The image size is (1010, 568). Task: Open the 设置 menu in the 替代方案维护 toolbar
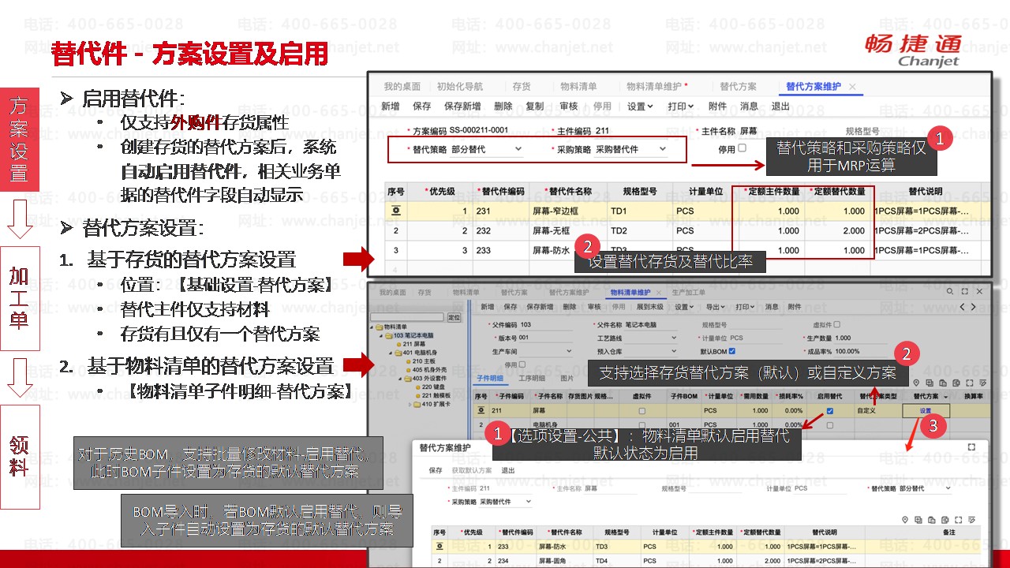[x=640, y=106]
